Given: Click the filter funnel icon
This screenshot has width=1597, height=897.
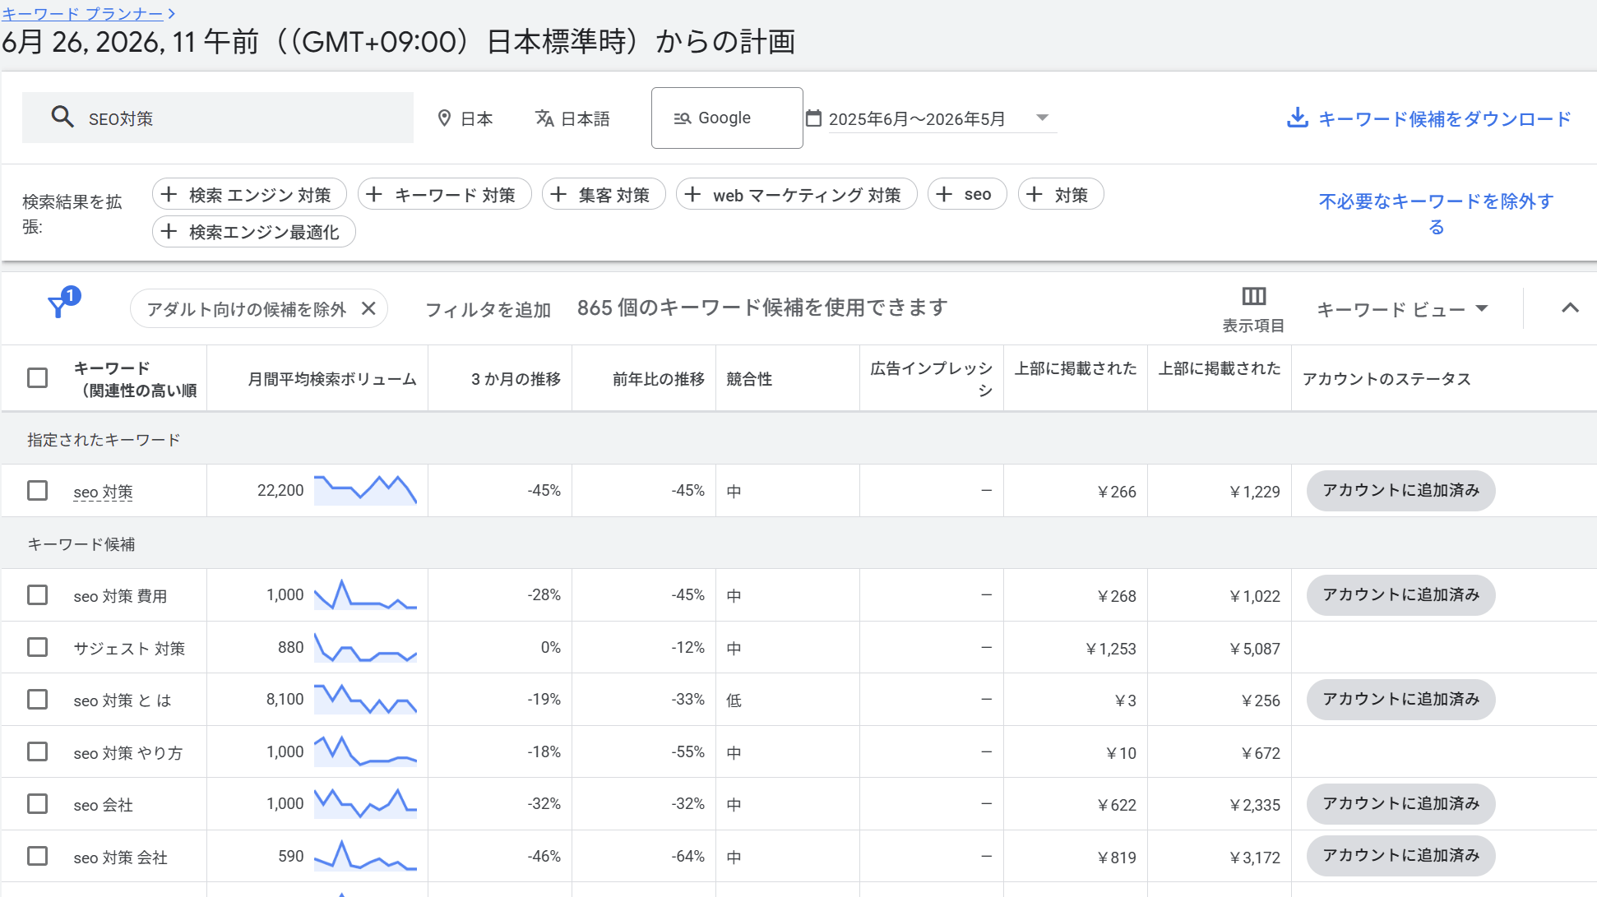Looking at the screenshot, I should 58,307.
